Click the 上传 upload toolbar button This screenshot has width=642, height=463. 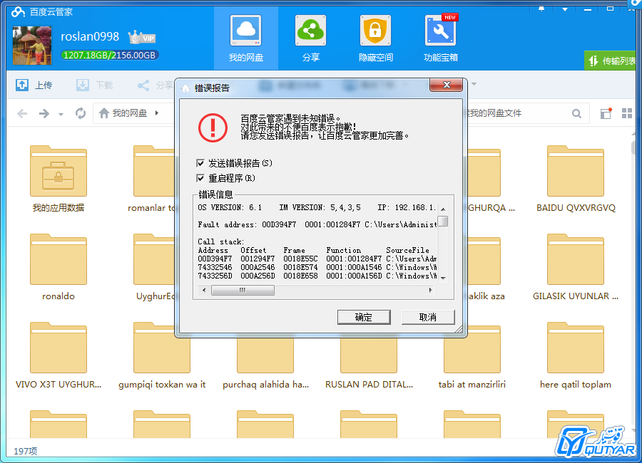[x=34, y=85]
